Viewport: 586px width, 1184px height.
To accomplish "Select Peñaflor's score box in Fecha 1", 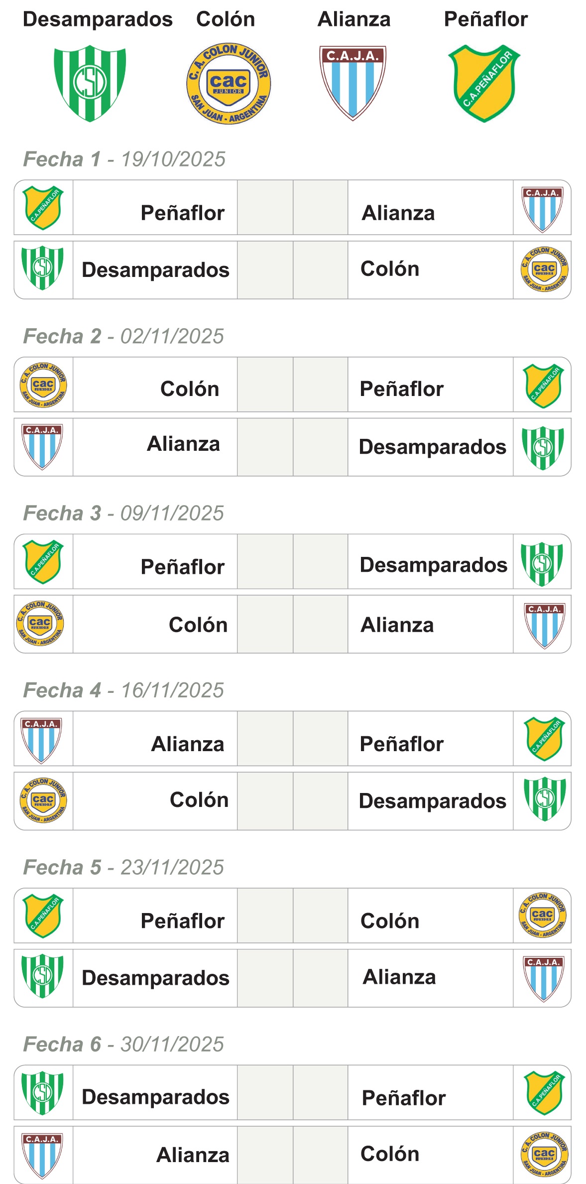I will tap(265, 208).
